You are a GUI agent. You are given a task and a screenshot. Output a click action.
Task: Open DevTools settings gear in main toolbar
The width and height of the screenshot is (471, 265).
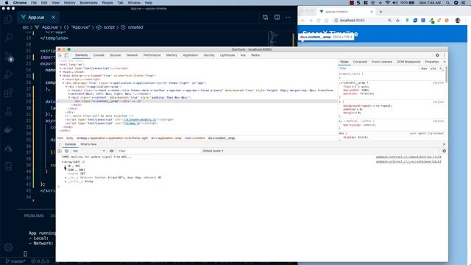437,55
